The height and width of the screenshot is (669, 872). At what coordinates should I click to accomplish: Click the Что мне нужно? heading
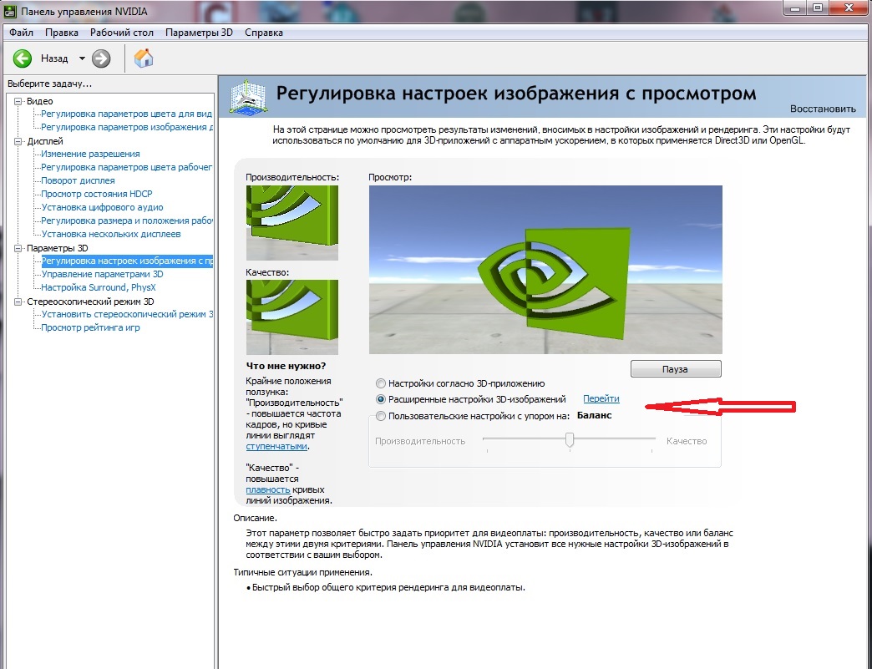[286, 365]
